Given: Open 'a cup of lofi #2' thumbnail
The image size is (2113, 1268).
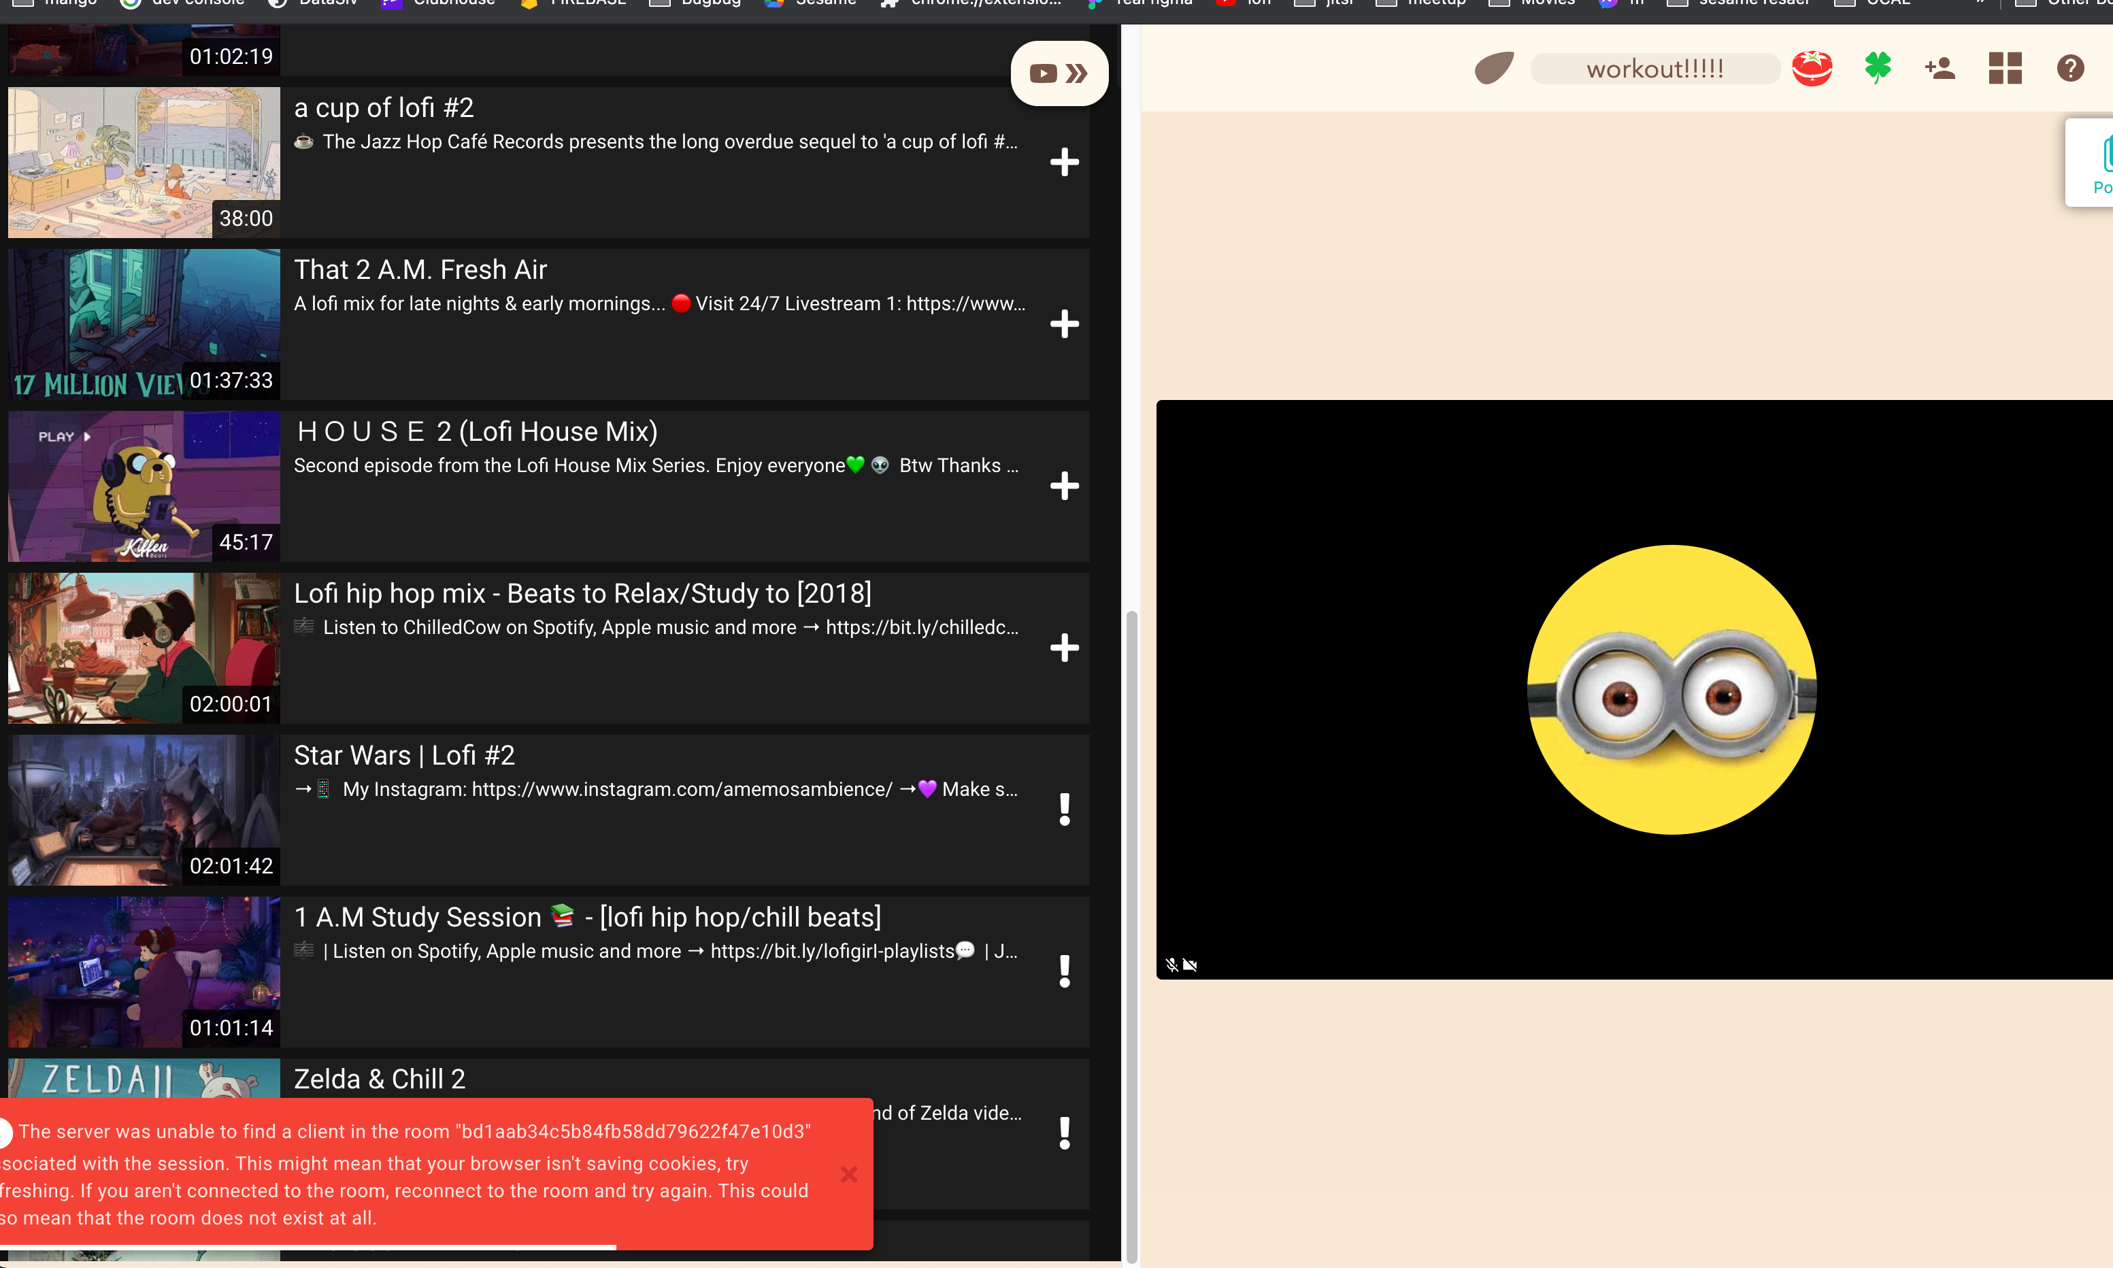Looking at the screenshot, I should [x=144, y=163].
